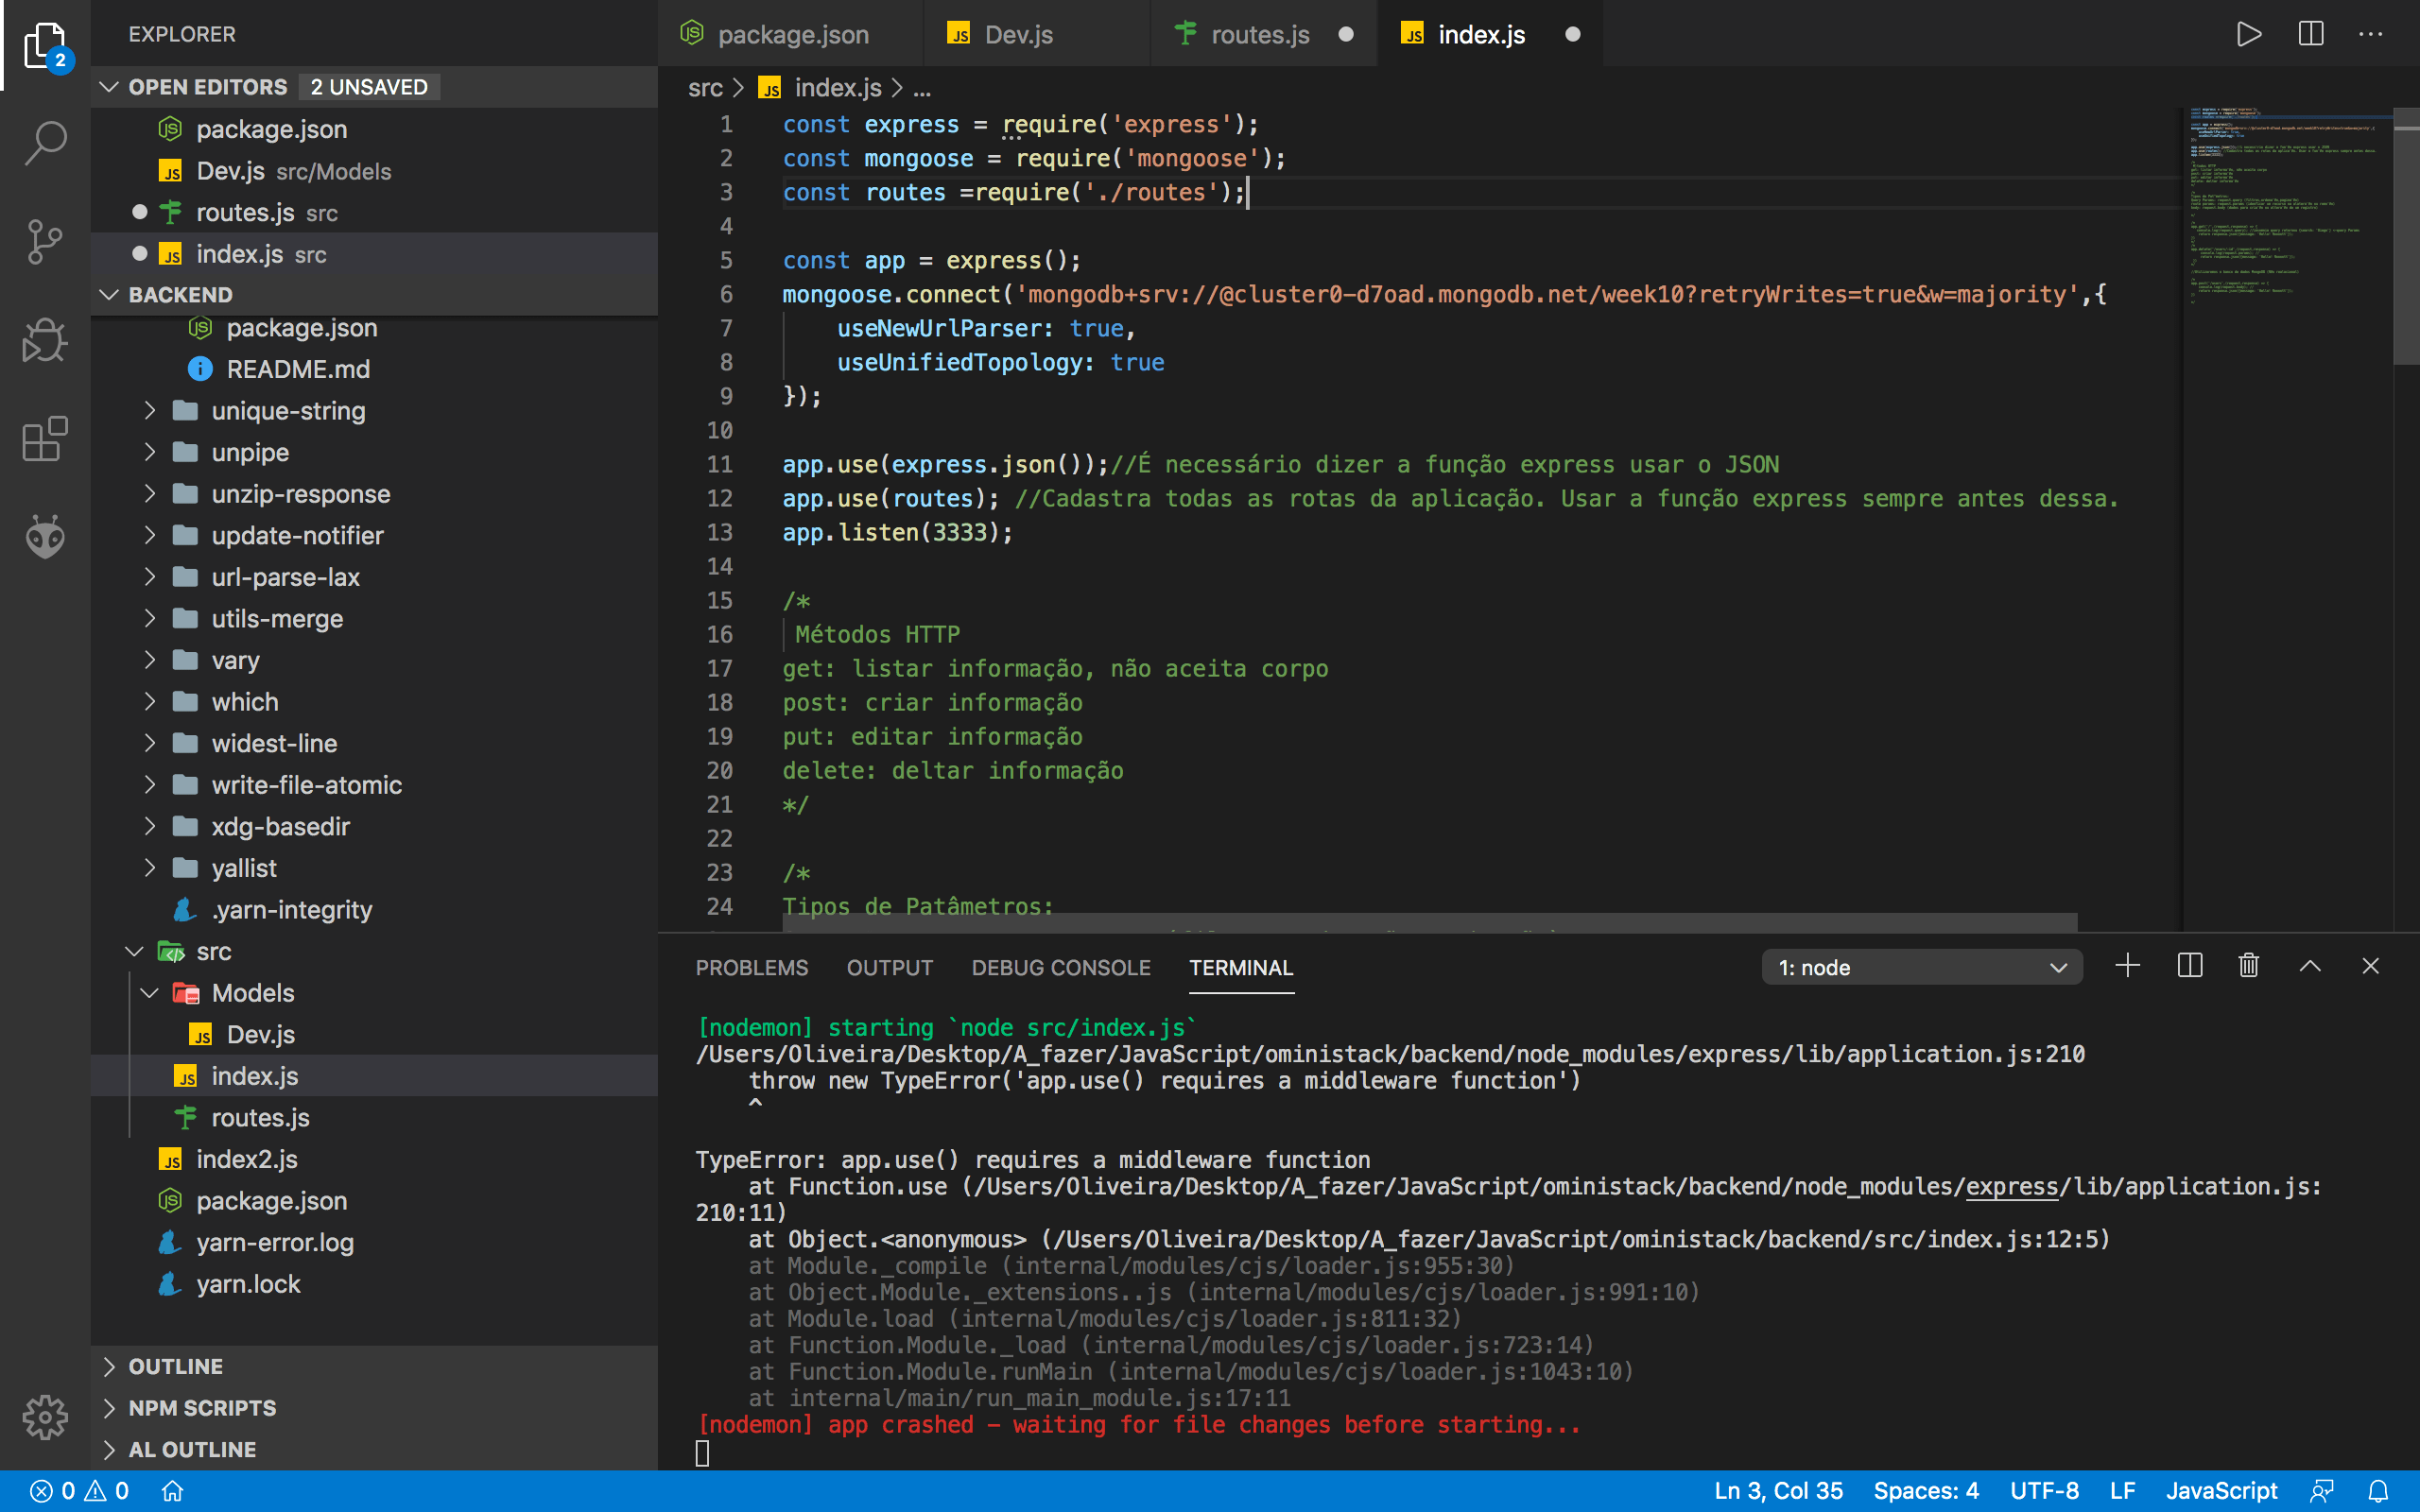
Task: Open the Run and Debug view
Action: [45, 340]
